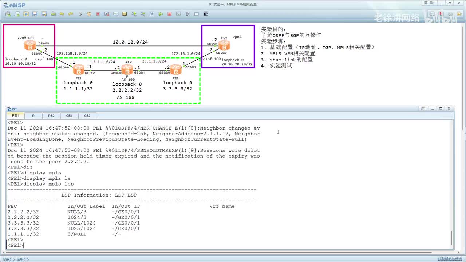Redo the last action
The image size is (466, 262).
coord(71,14)
